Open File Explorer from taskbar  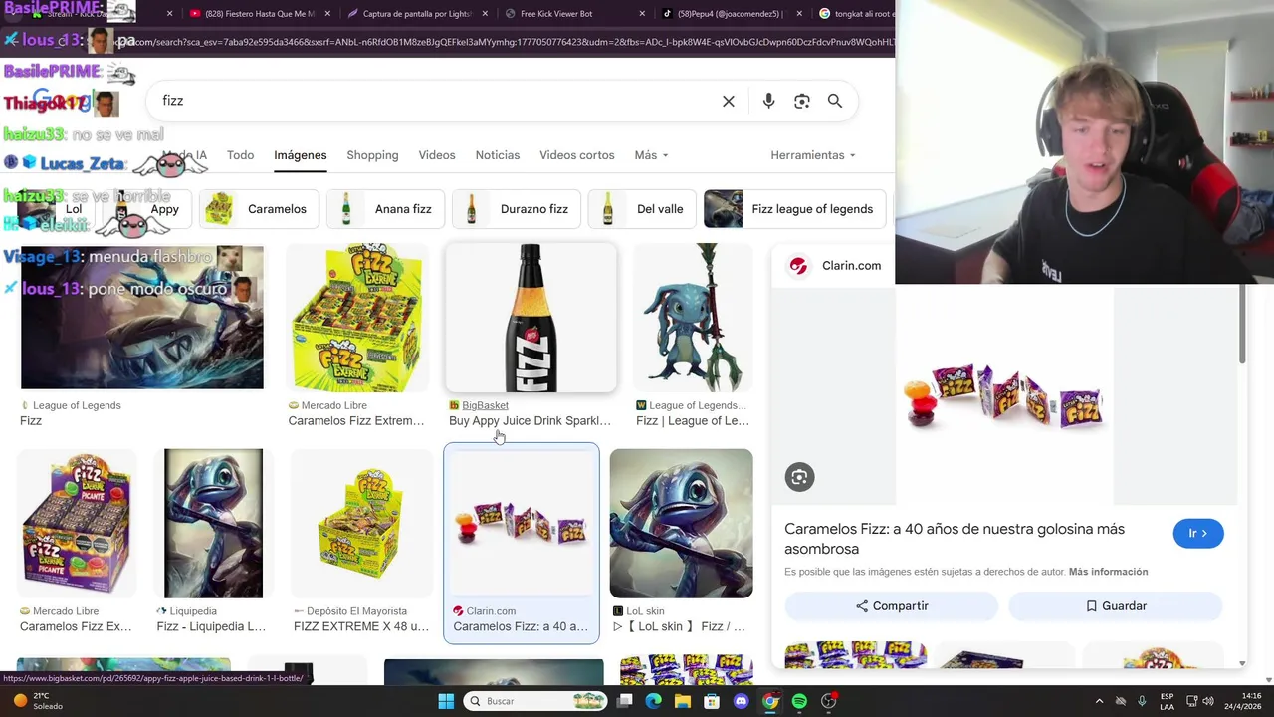683,701
